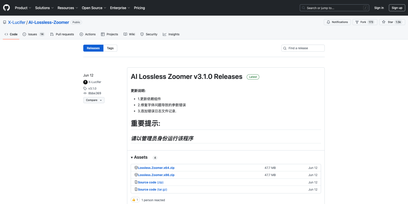Select the Security shield icon

142,34
